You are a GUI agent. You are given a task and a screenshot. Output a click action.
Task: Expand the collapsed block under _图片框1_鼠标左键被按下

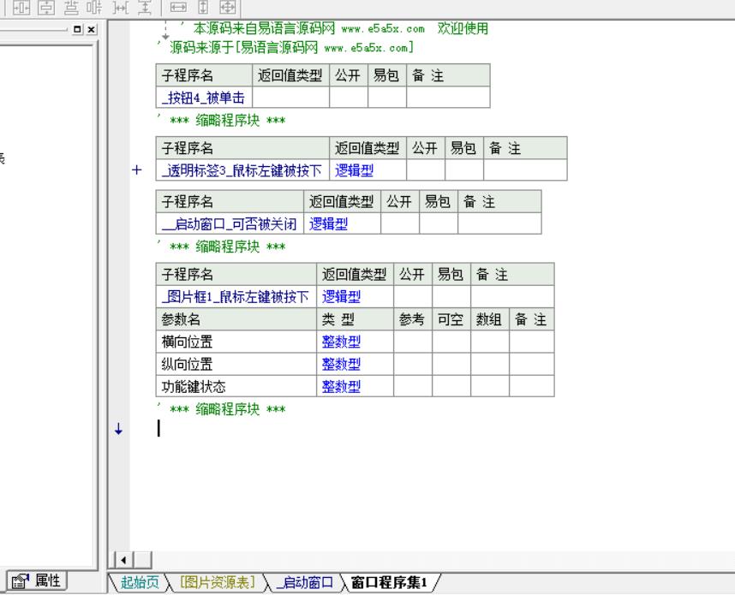227,409
